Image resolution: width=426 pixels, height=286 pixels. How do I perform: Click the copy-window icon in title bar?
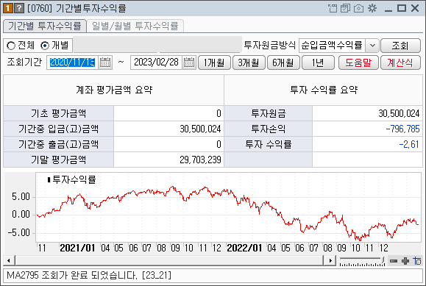333,8
